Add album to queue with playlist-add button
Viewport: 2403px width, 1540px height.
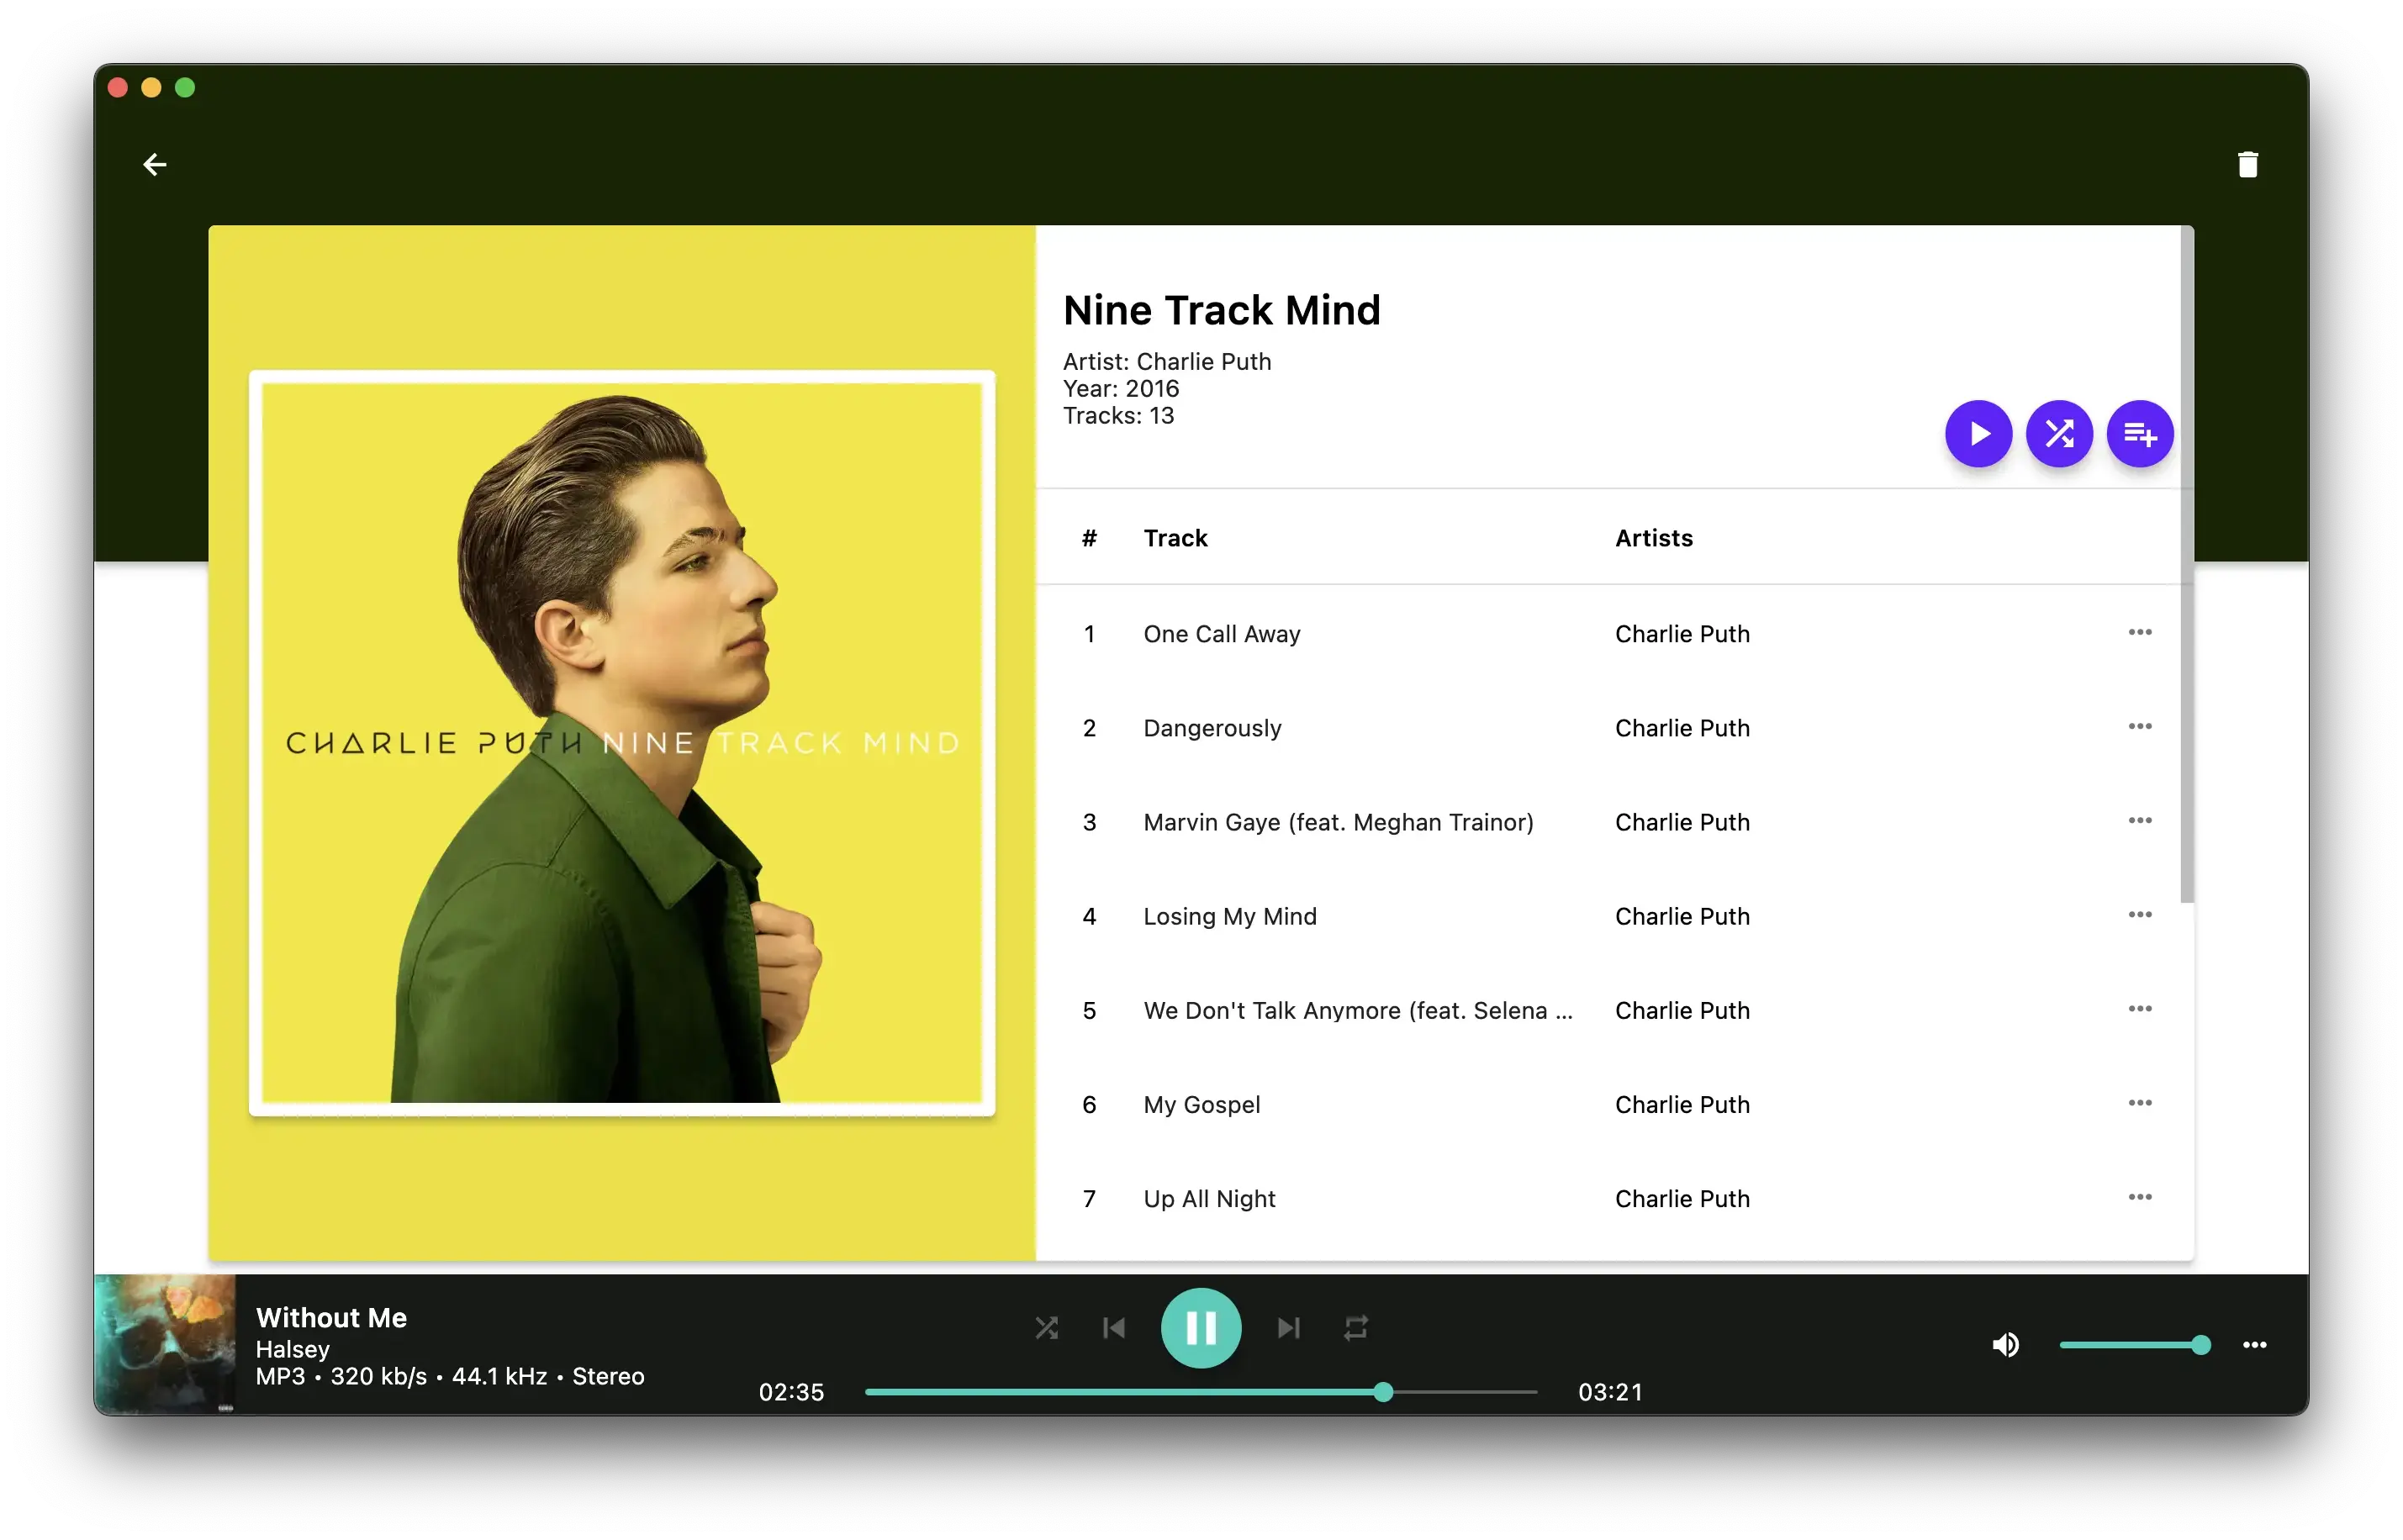[x=2139, y=434]
